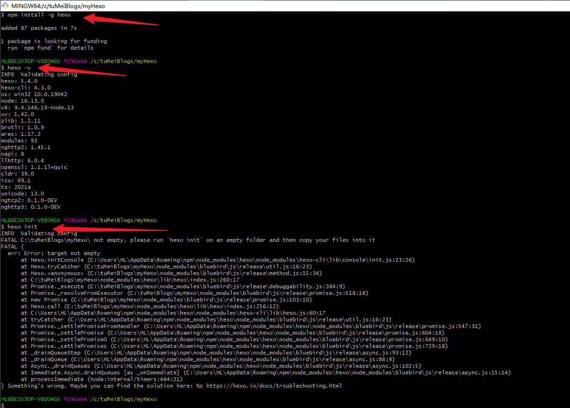Open the hexo.io troubleshooting URL
The height and width of the screenshot is (408, 570).
pos(274,386)
